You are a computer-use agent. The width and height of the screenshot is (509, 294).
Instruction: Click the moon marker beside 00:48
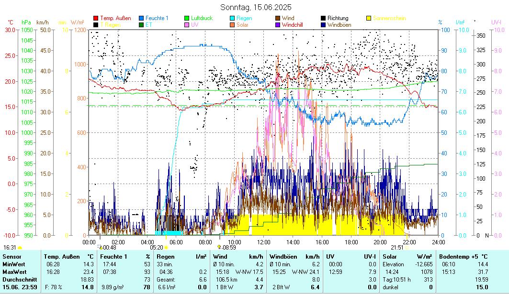(101, 247)
